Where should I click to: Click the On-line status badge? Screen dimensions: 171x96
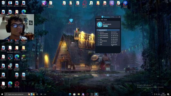click(x=106, y=26)
